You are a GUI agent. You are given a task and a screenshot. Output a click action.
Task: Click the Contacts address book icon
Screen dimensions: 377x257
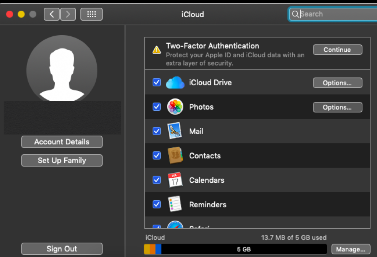[x=175, y=156]
